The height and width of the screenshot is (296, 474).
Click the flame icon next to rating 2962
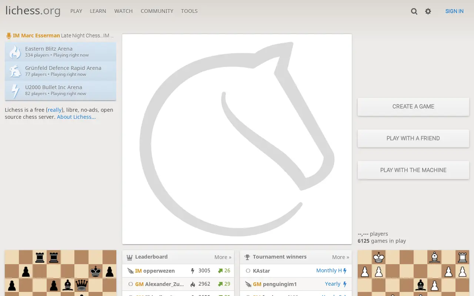pyautogui.click(x=193, y=284)
